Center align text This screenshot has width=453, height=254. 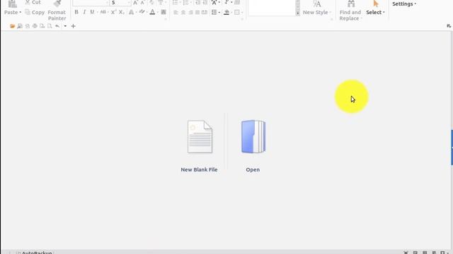pyautogui.click(x=183, y=13)
